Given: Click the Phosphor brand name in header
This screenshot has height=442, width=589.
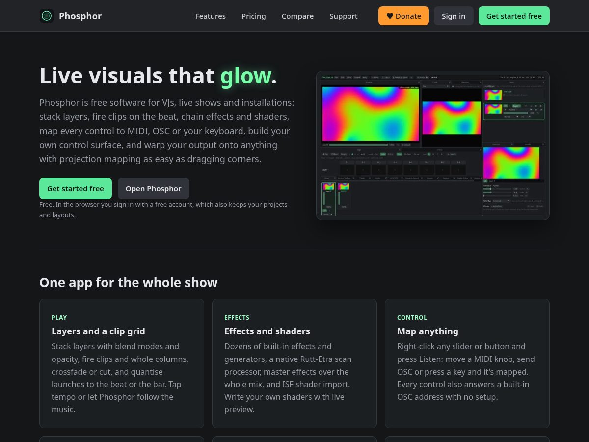Looking at the screenshot, I should click(80, 16).
